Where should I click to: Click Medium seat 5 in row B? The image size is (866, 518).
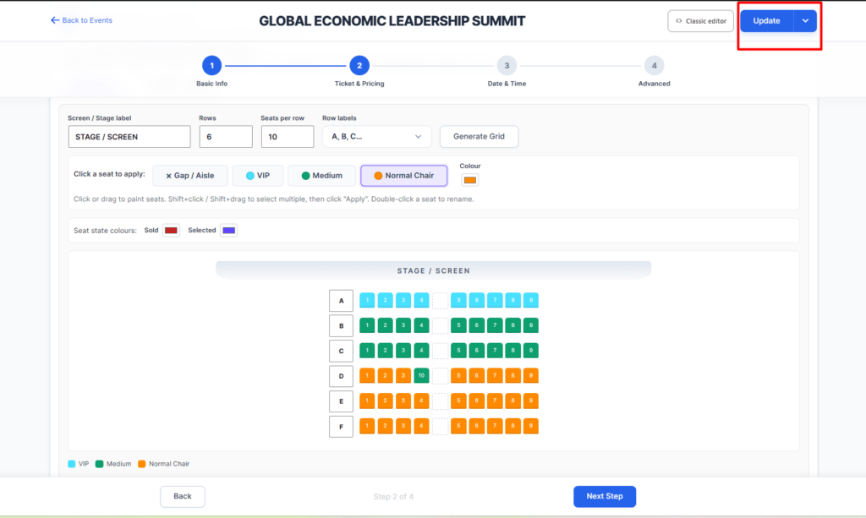pos(458,325)
